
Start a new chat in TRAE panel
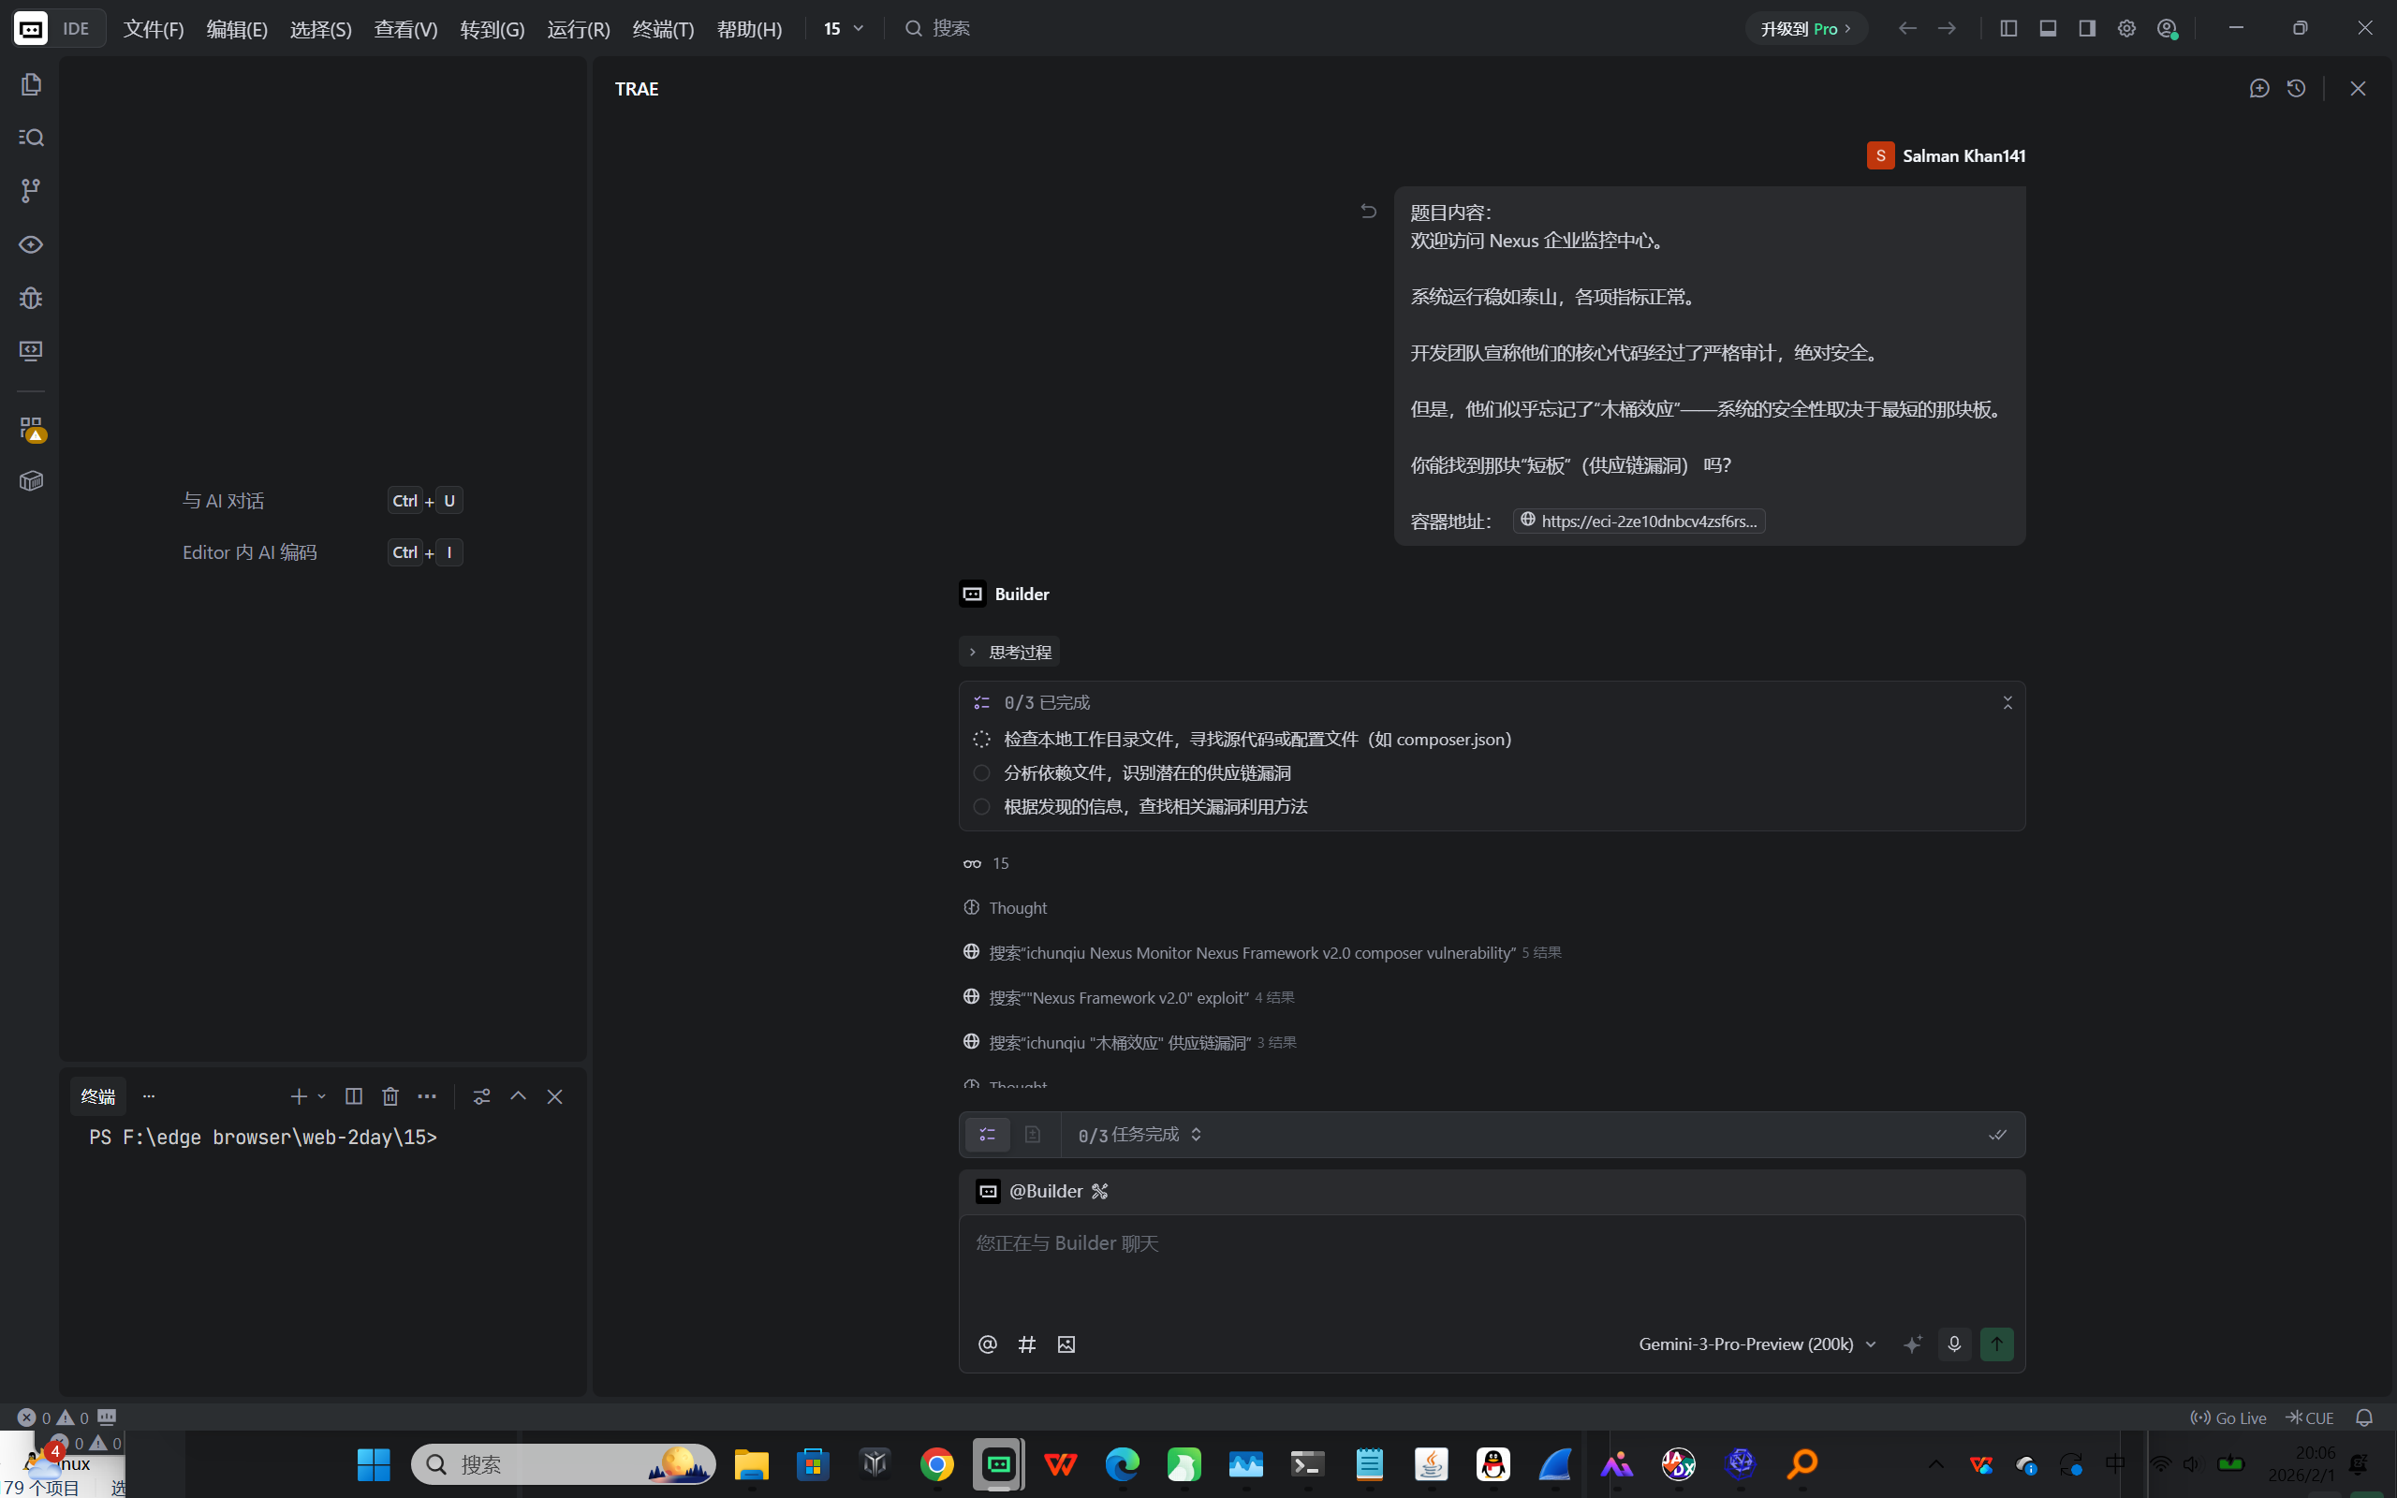pos(2259,89)
